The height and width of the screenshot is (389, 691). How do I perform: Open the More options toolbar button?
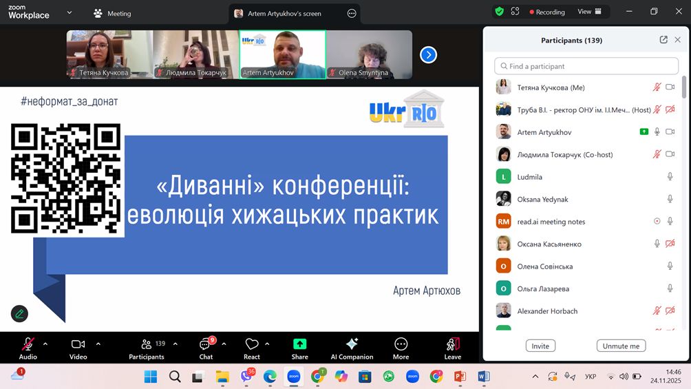click(x=401, y=344)
